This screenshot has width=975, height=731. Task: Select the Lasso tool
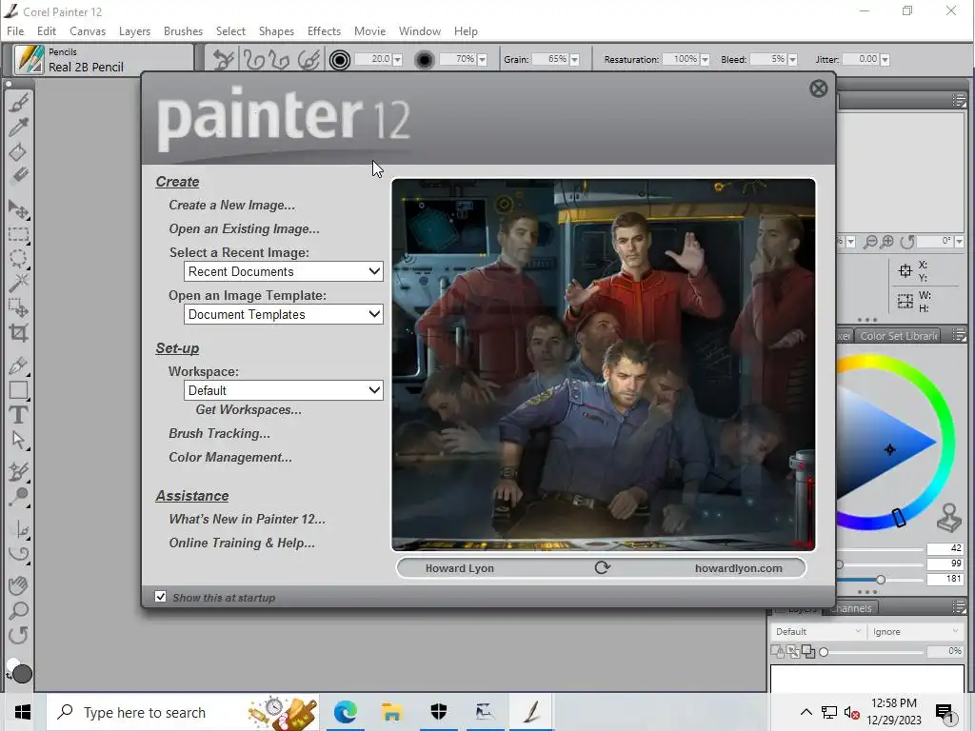click(18, 258)
